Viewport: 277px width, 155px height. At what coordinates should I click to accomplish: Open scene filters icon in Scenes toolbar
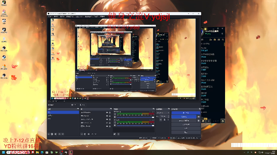coord(56,134)
